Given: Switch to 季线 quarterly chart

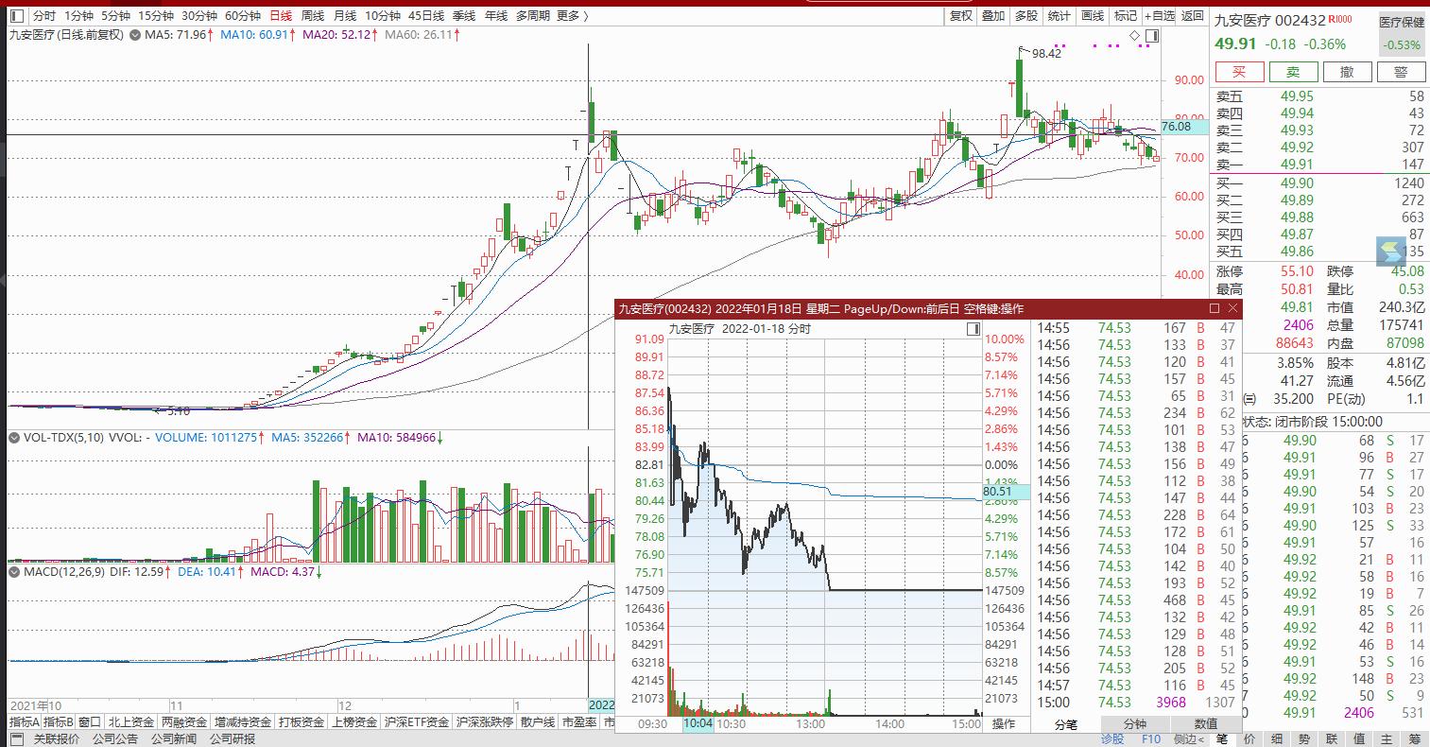Looking at the screenshot, I should [464, 16].
